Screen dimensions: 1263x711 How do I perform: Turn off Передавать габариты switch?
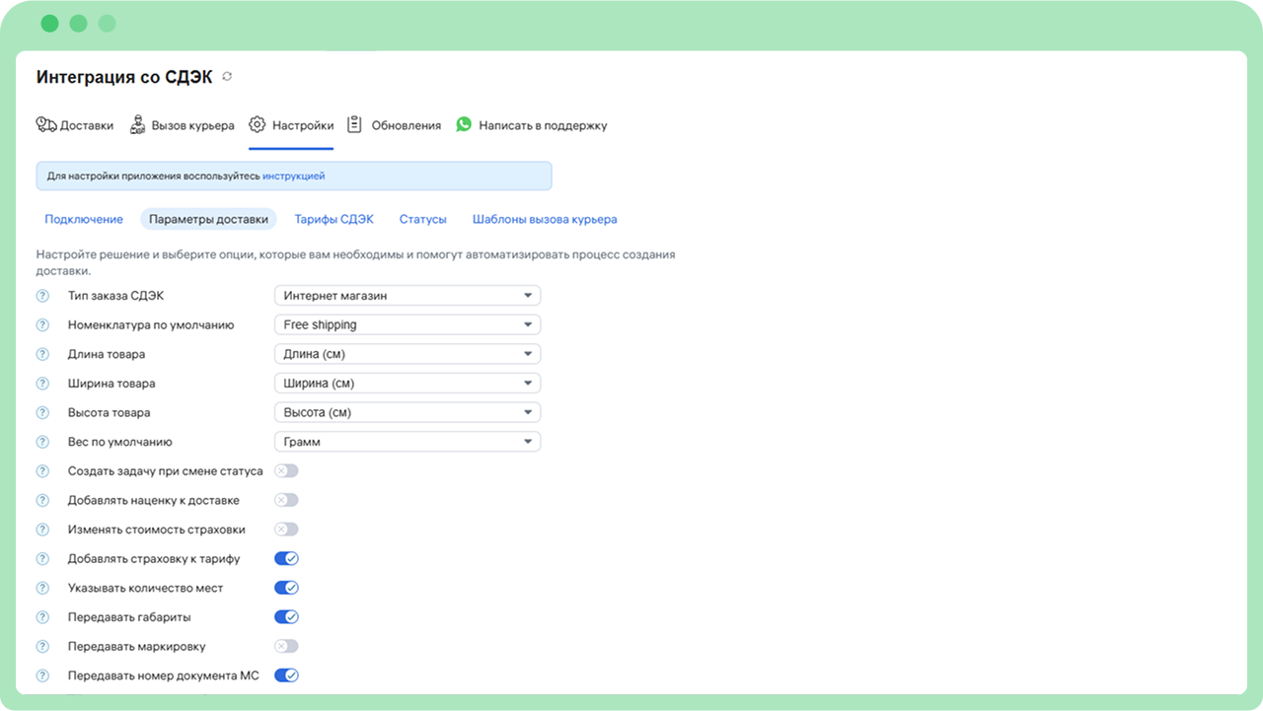(286, 617)
